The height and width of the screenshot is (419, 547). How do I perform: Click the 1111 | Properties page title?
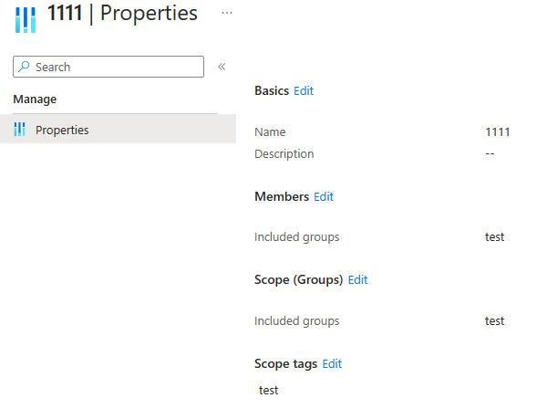coord(122,14)
